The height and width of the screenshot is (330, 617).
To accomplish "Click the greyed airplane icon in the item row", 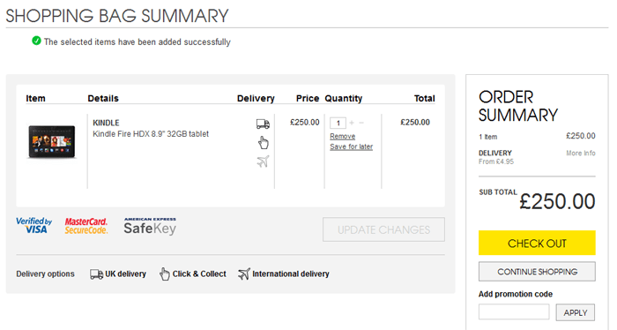I will (264, 161).
